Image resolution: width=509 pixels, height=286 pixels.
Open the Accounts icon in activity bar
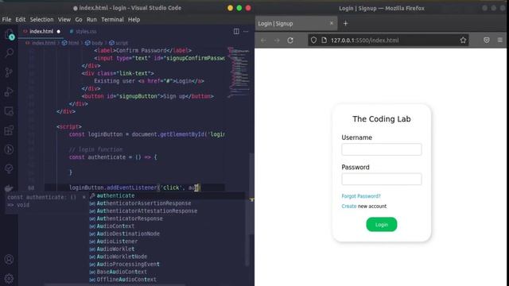tap(9, 260)
